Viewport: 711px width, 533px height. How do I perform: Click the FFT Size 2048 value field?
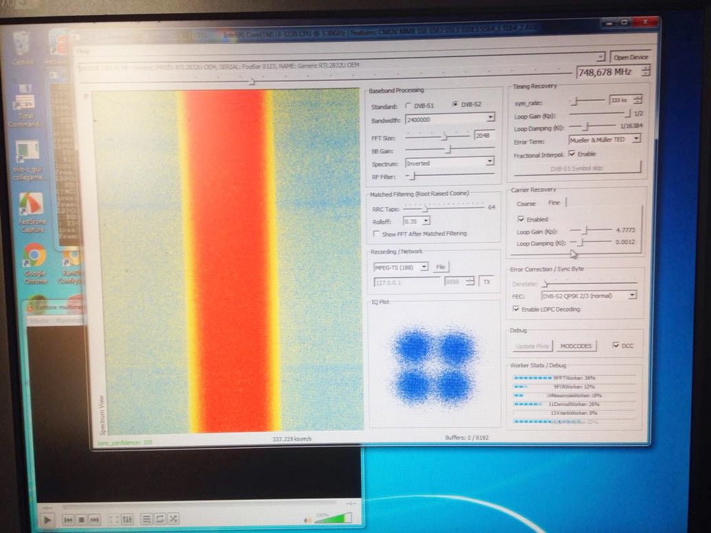pos(484,135)
